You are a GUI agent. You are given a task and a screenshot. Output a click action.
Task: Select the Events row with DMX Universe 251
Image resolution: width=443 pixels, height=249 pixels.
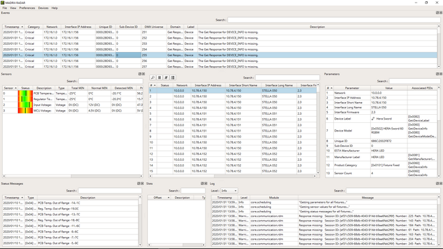(219, 32)
